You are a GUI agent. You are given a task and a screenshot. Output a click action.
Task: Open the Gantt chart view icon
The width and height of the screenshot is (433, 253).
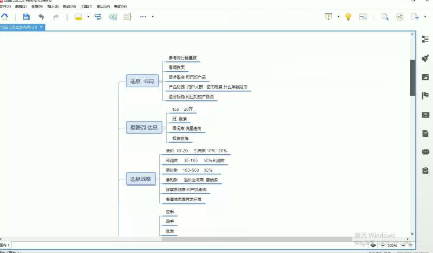tap(363, 17)
